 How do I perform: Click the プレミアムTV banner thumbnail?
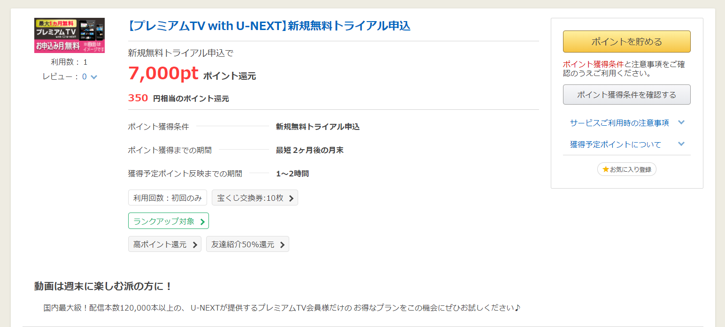tap(69, 35)
